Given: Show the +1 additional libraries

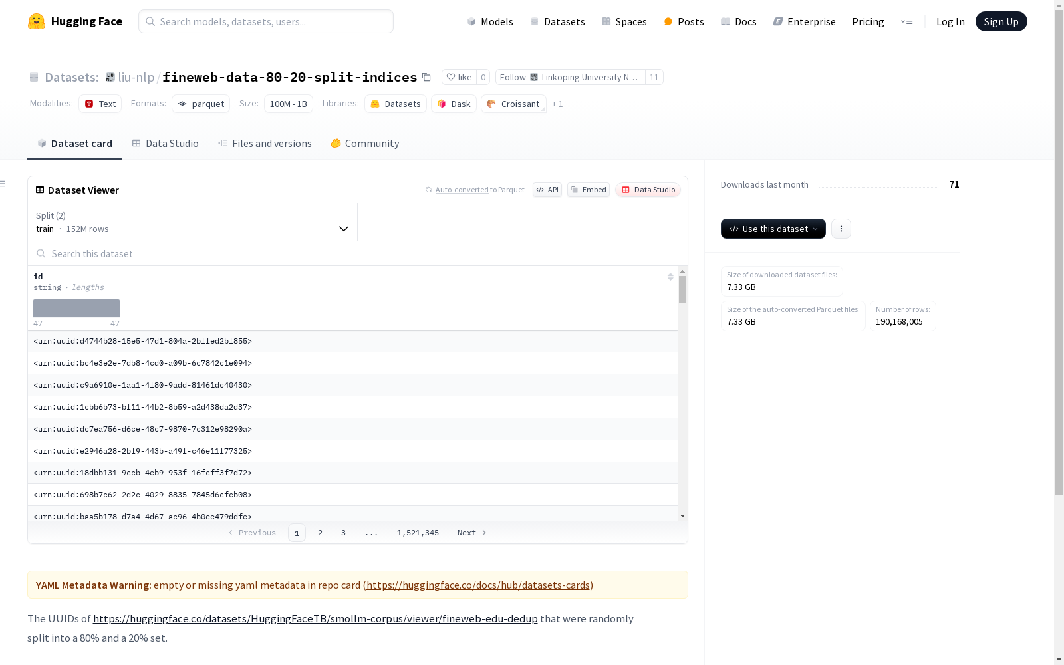Looking at the screenshot, I should coord(557,104).
